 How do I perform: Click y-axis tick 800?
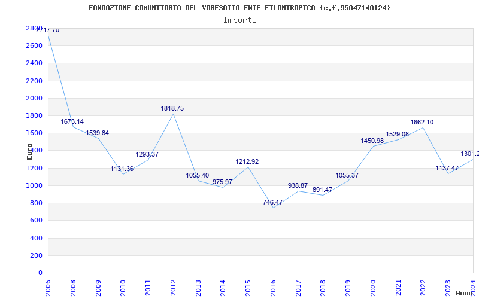[36, 203]
